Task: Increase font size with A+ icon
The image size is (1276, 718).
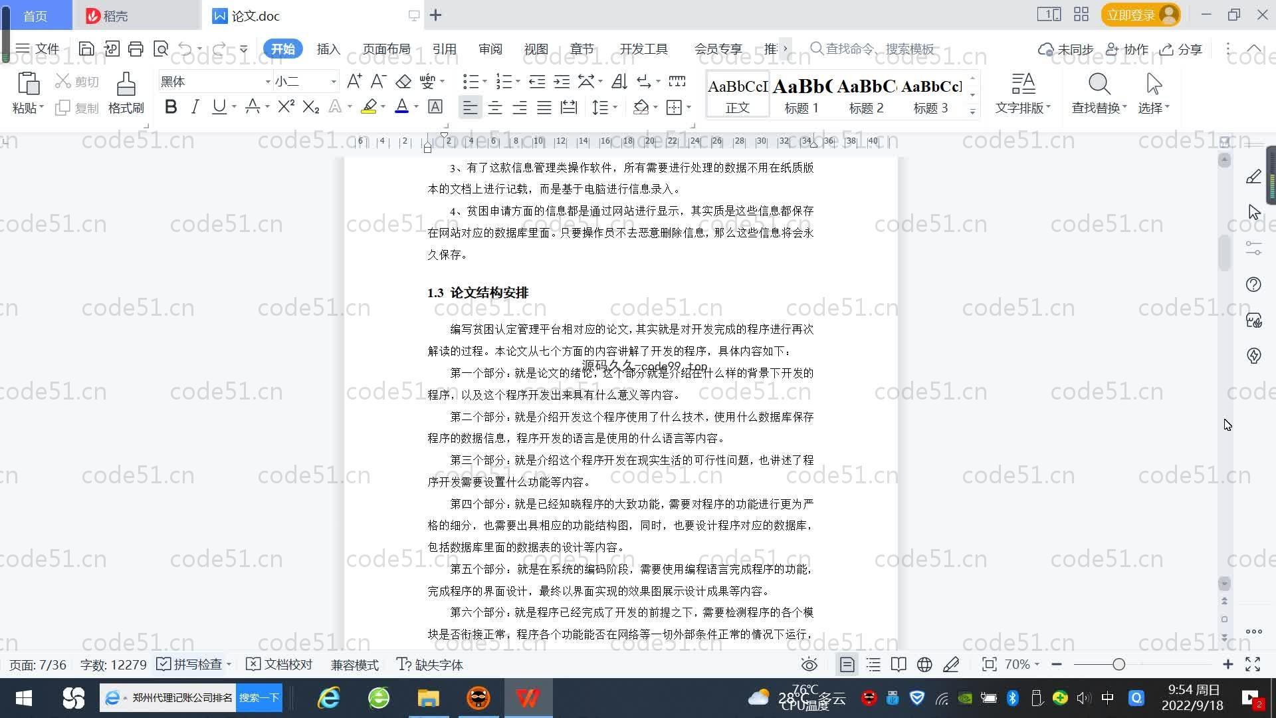Action: (x=354, y=81)
